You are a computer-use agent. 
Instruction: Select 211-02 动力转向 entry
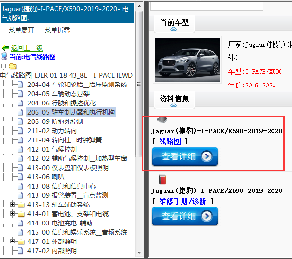click(x=52, y=131)
